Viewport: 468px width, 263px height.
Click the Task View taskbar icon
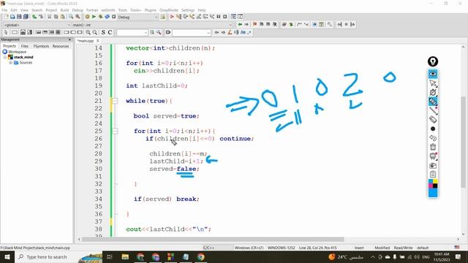click(x=110, y=256)
